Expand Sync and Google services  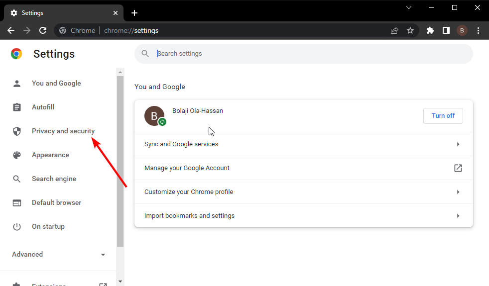click(x=303, y=144)
